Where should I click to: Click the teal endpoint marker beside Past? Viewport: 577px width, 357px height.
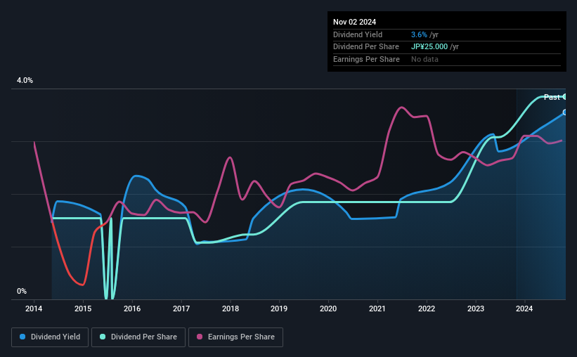(x=564, y=97)
